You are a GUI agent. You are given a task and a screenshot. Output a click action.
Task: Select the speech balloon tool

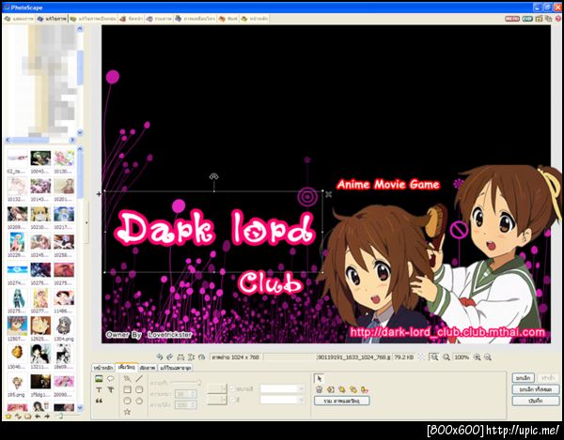click(x=110, y=379)
